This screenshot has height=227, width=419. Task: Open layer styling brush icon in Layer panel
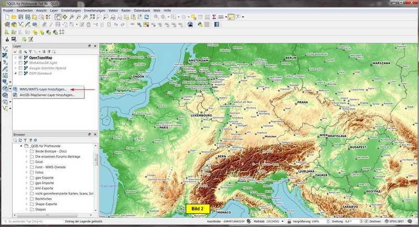point(15,51)
